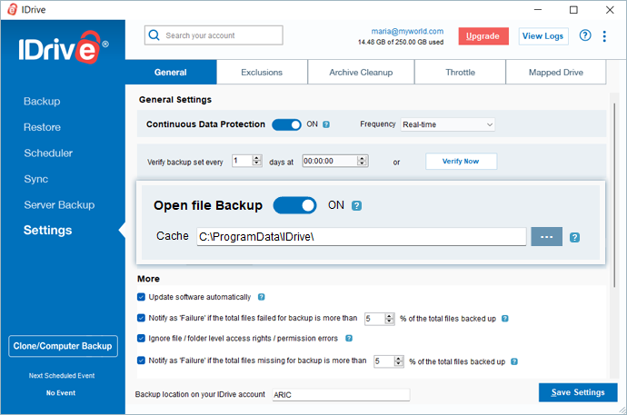
Task: Disable the Open file Backup switch
Action: [294, 205]
